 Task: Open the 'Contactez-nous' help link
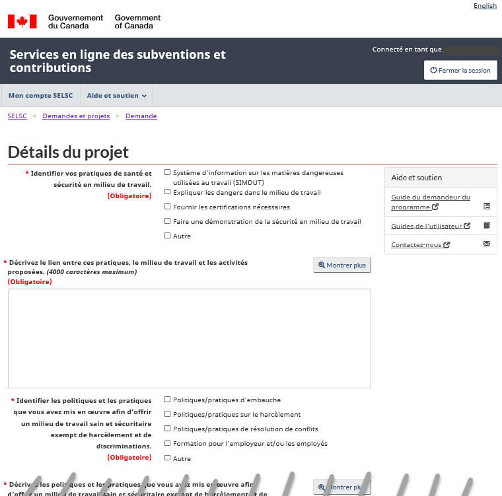(417, 244)
